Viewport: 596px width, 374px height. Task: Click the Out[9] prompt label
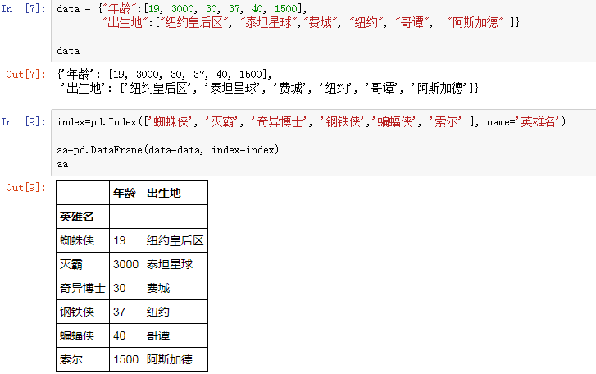pyautogui.click(x=25, y=187)
